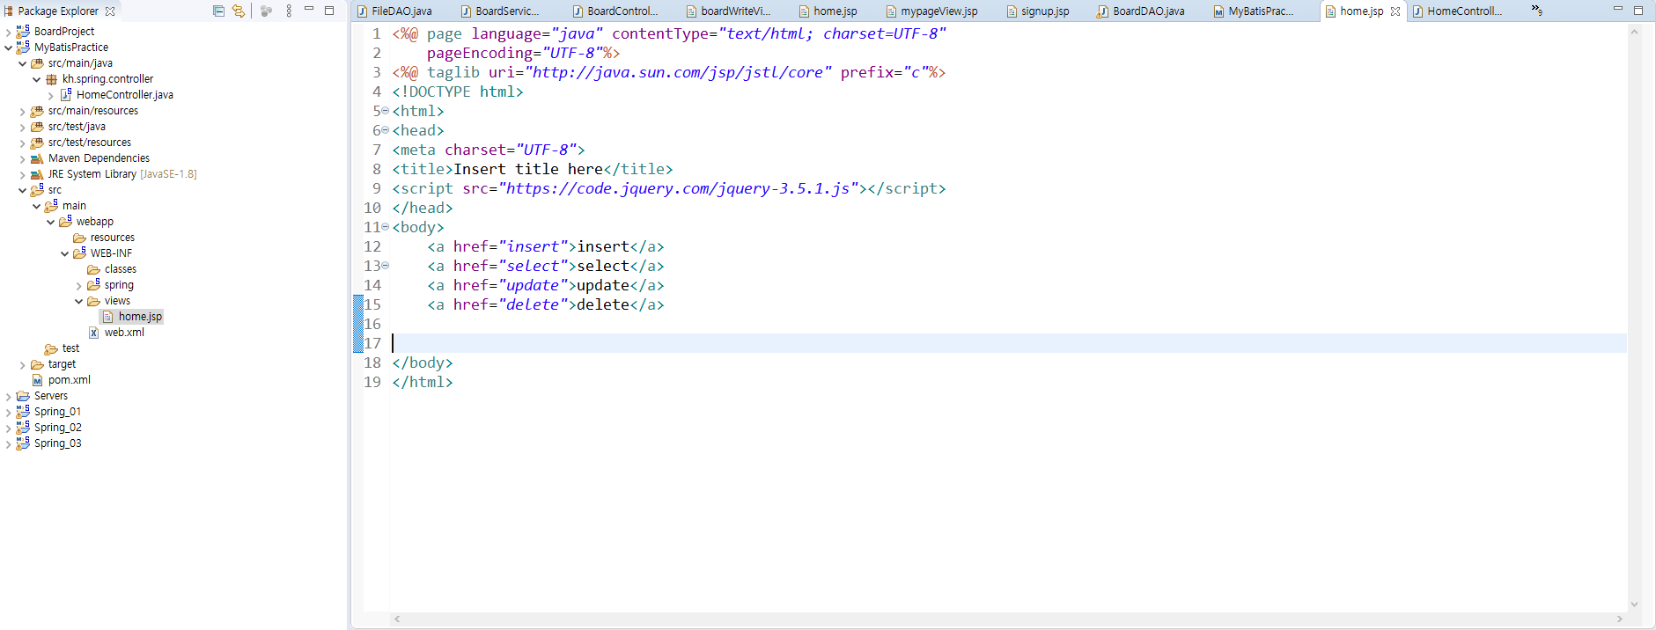Click Collapse All icon in Package Explorer
Screen dimensions: 1656x630
tap(218, 11)
